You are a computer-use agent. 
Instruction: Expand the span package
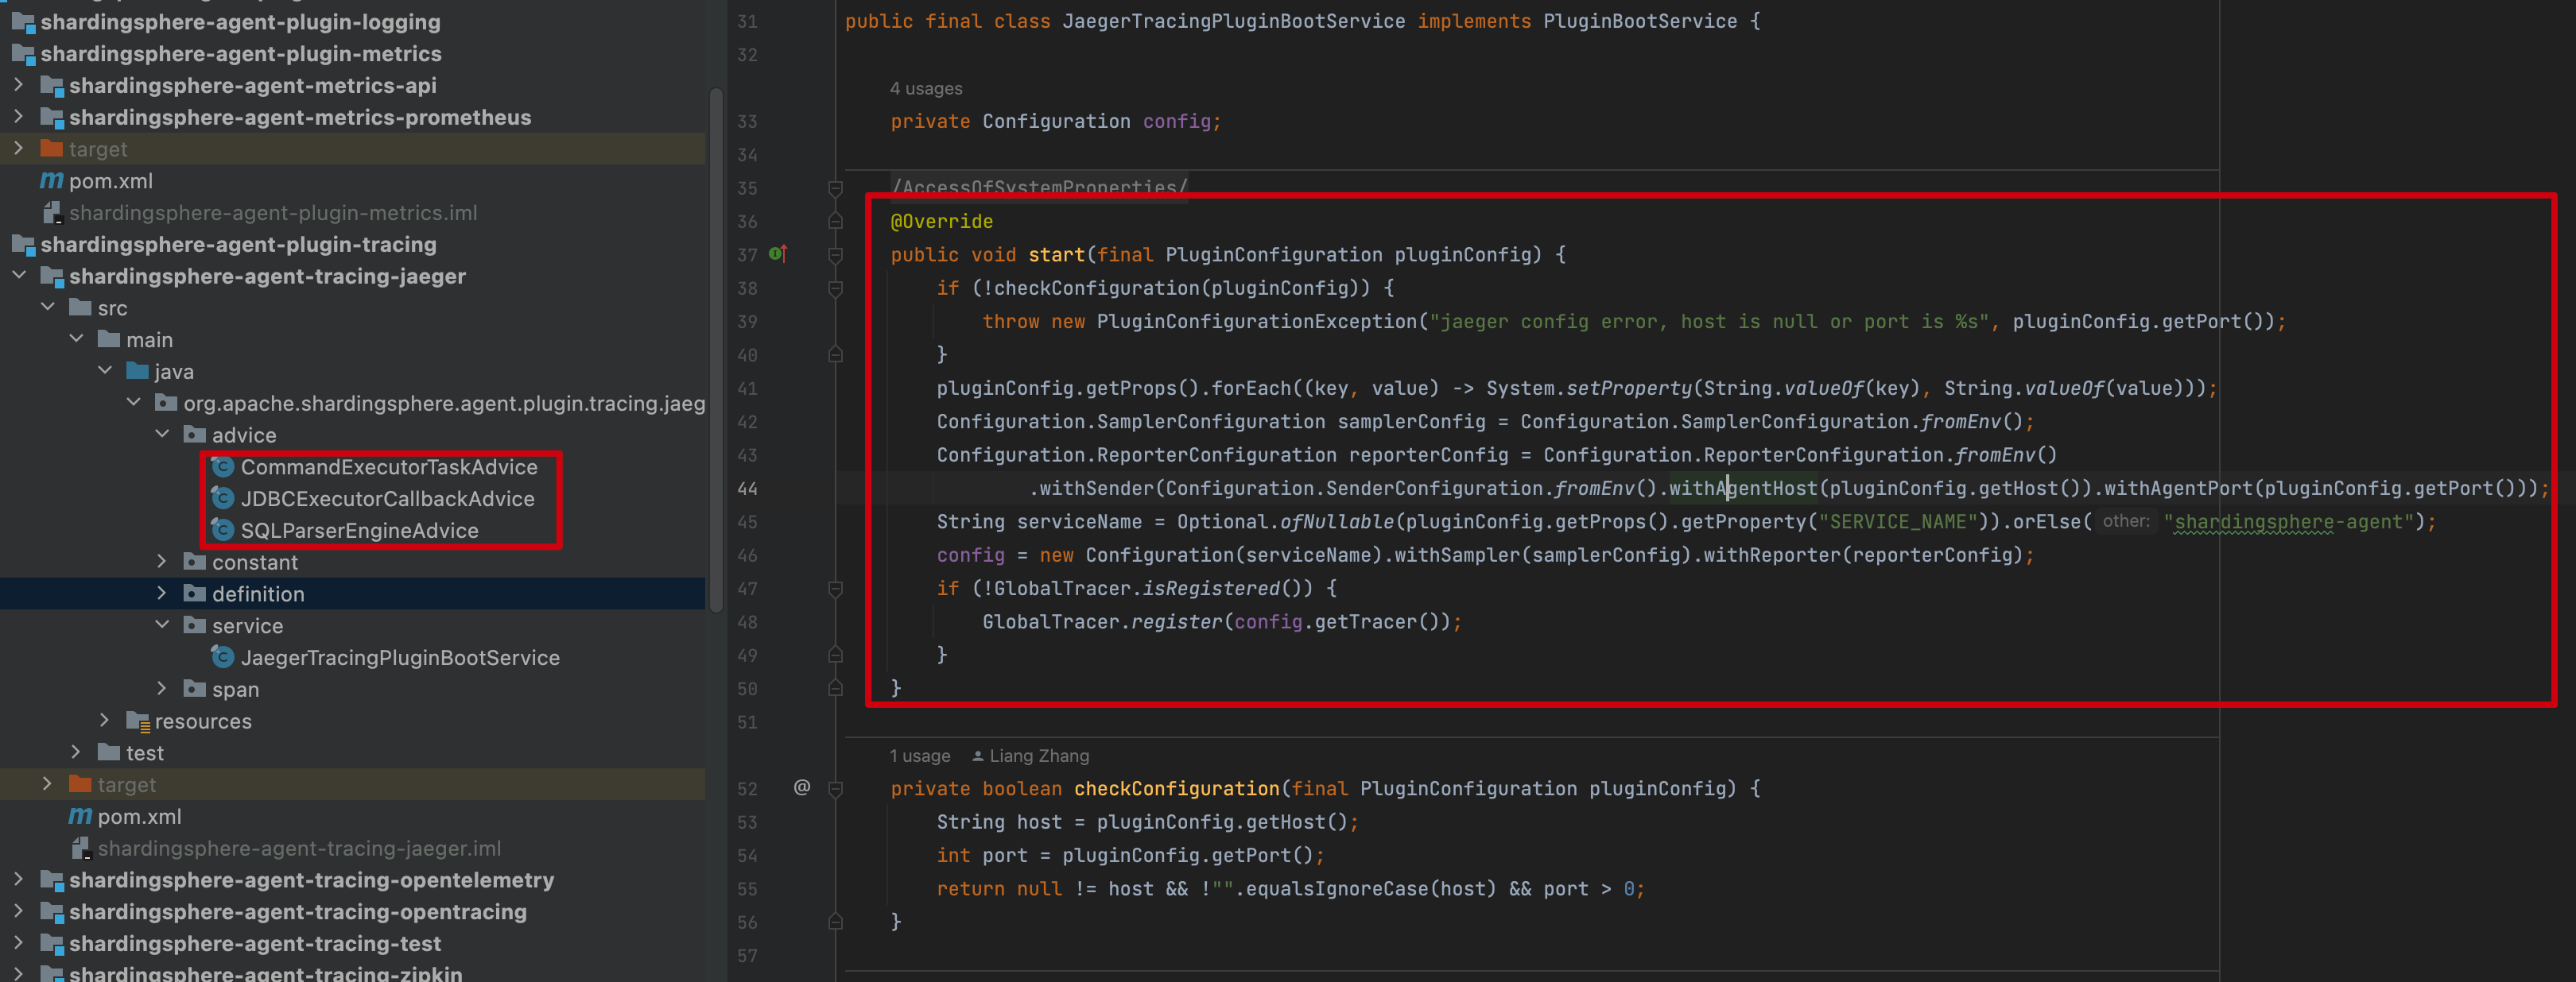point(162,690)
